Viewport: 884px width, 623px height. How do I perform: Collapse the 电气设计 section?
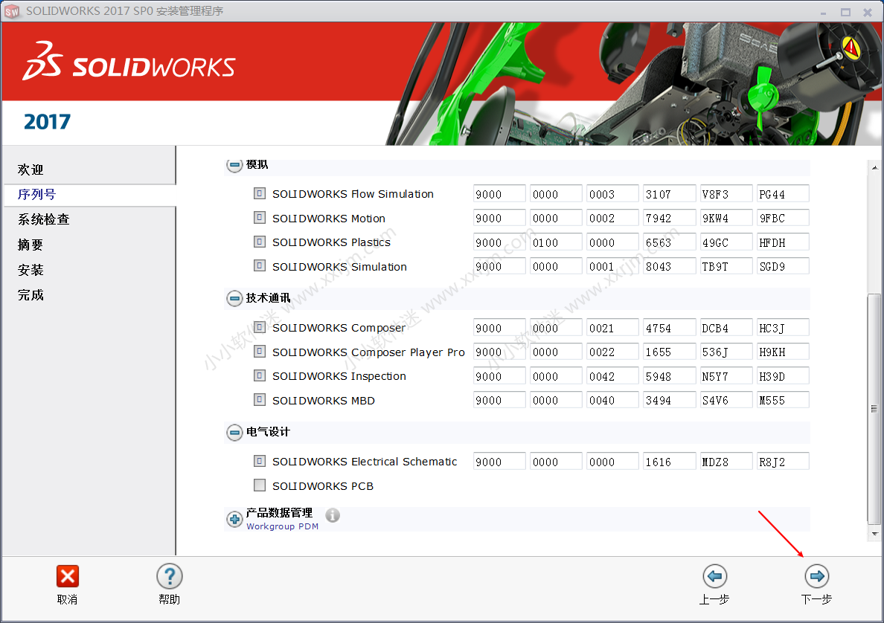tap(234, 432)
